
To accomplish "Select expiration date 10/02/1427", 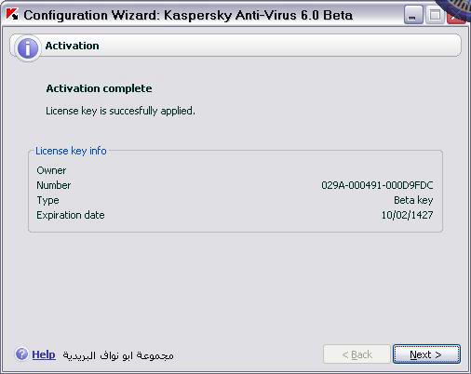I will (407, 215).
